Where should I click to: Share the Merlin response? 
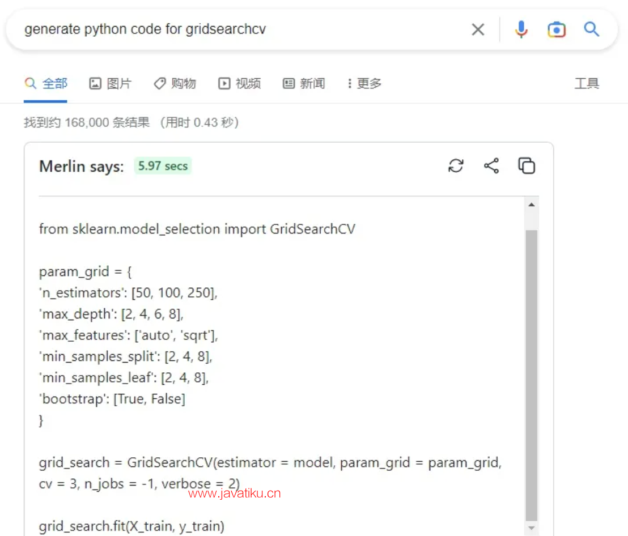coord(491,165)
